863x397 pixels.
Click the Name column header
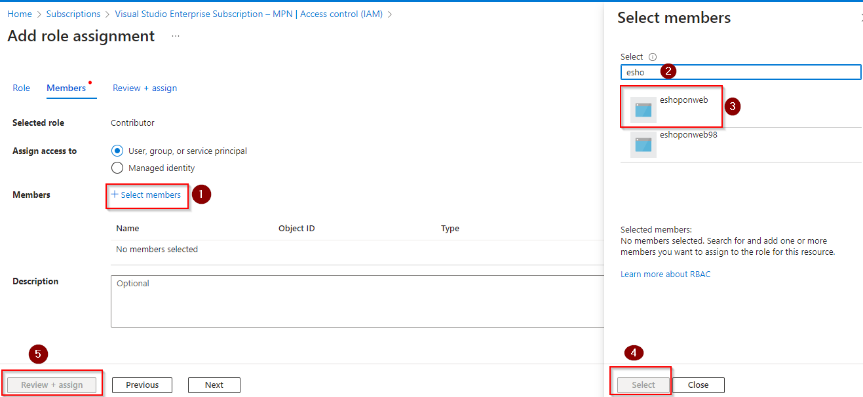pos(127,229)
